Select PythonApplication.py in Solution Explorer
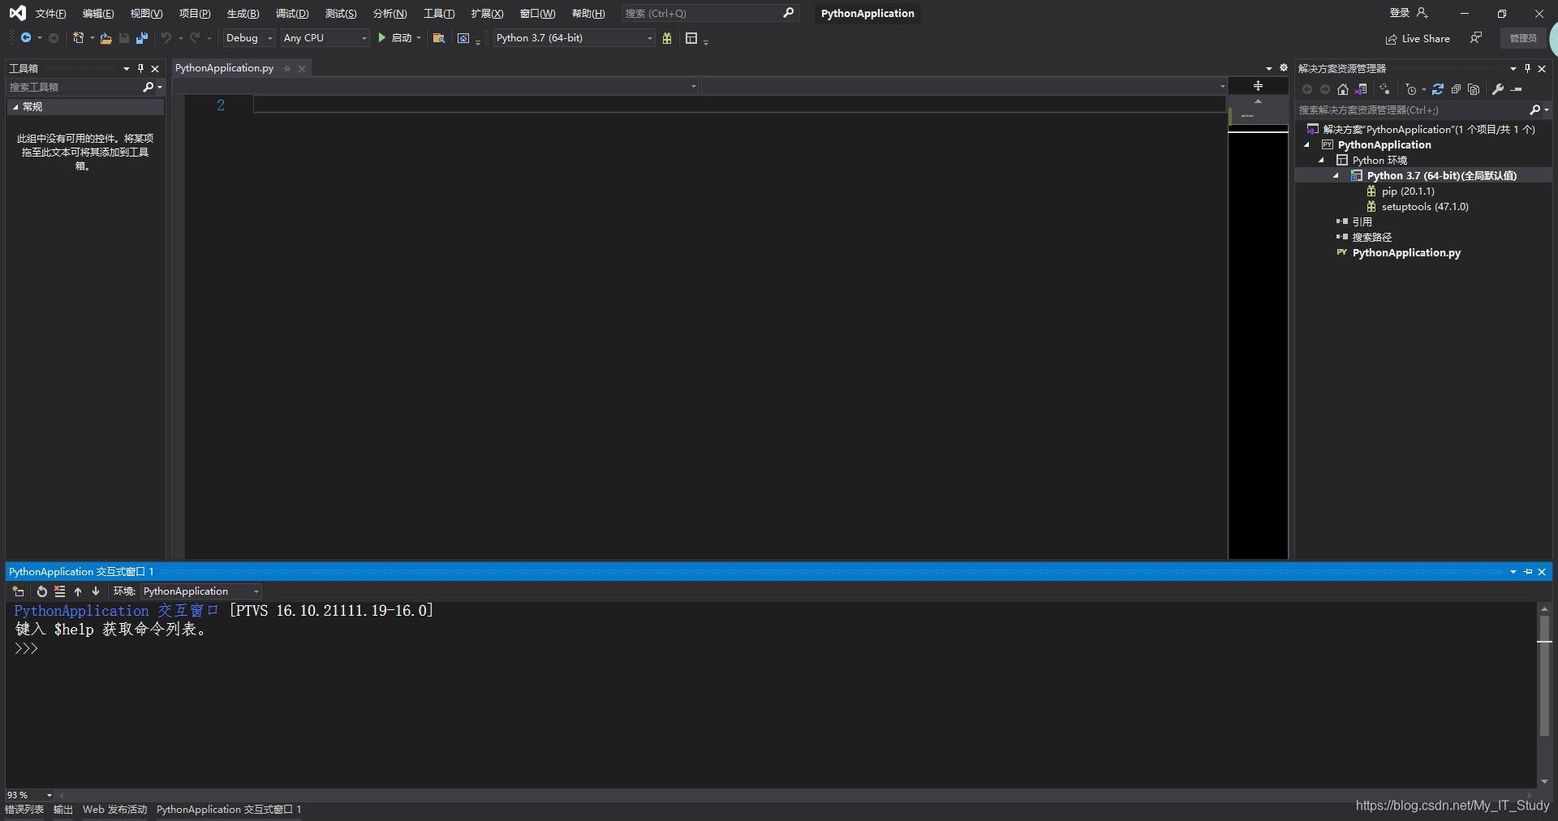 coord(1405,252)
